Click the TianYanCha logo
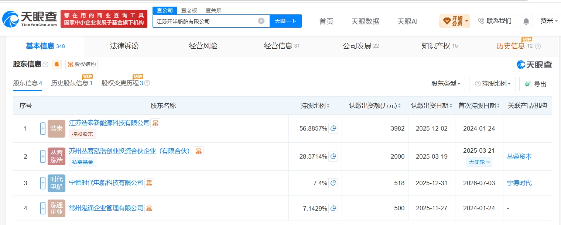 click(30, 19)
